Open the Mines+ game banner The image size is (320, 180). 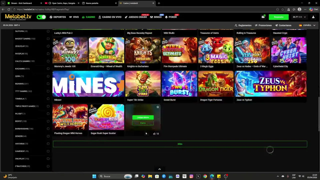tap(88, 84)
